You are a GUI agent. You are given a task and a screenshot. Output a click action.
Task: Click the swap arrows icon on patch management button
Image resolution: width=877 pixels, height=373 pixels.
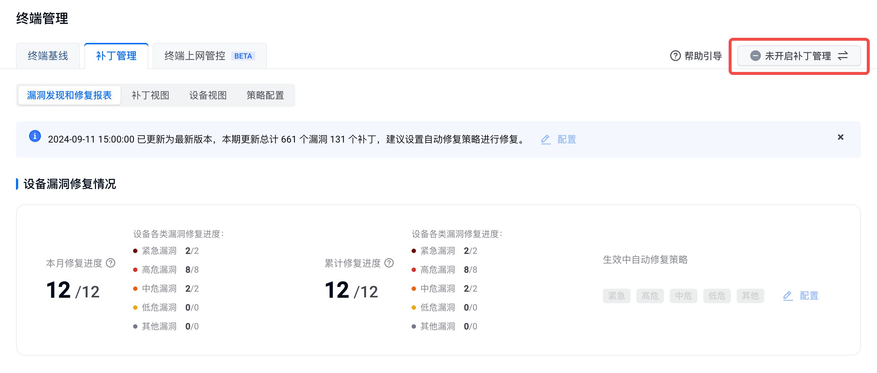[843, 56]
